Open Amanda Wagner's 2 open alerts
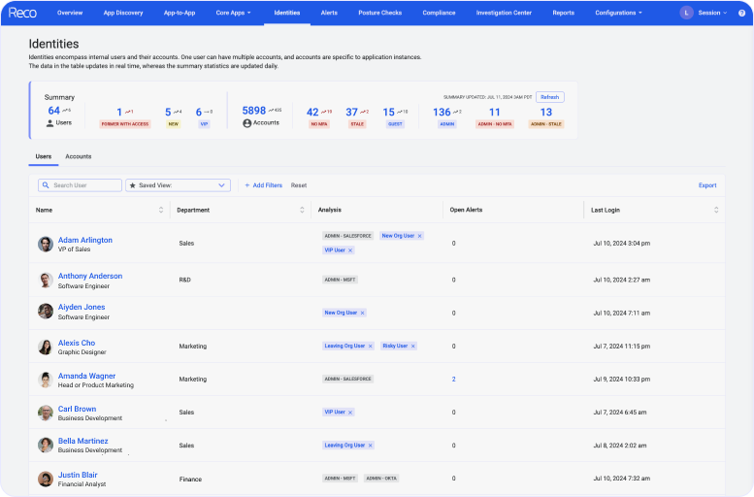754x497 pixels. (453, 379)
